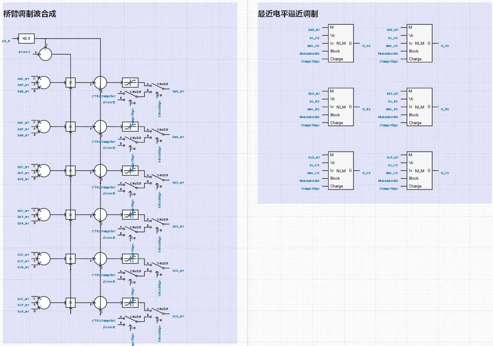
Task: Select the NLM block outputting G_AD
Action: point(419,43)
